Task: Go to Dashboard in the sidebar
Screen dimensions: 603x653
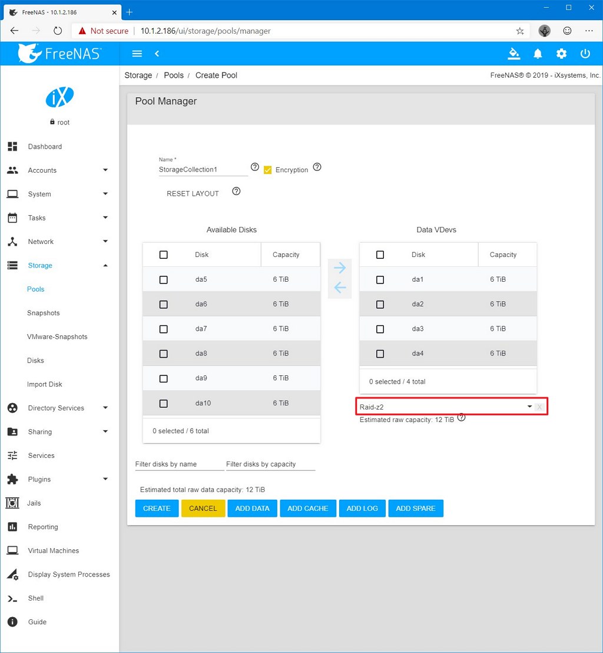Action: 45,147
